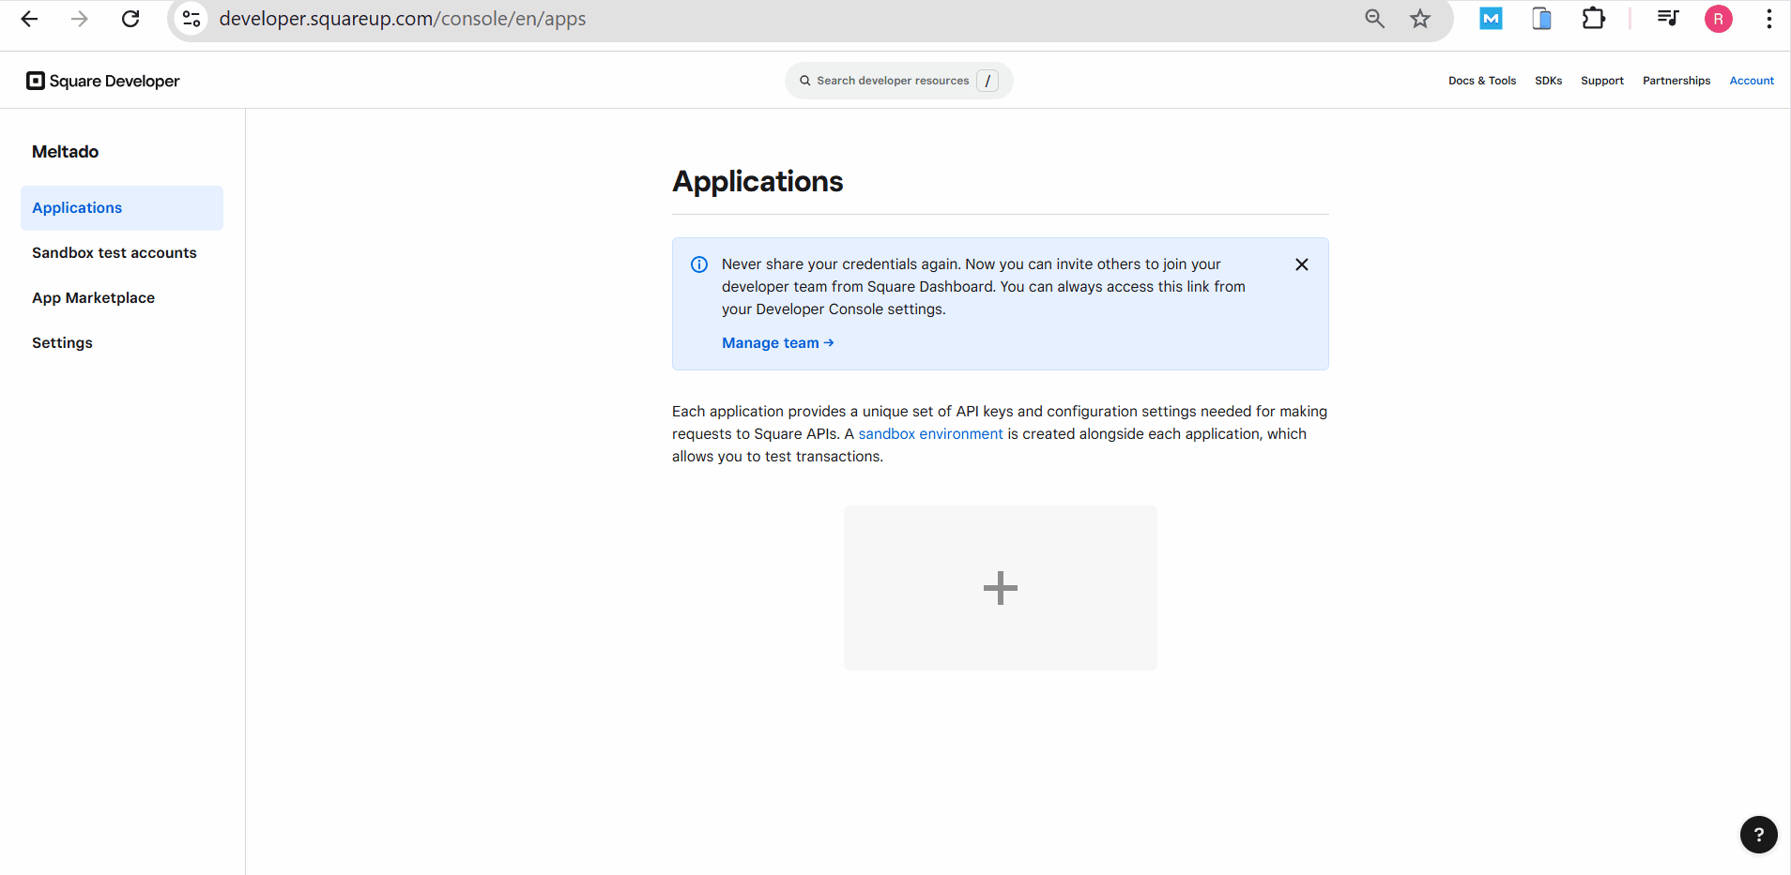The height and width of the screenshot is (875, 1791).
Task: Dismiss the credentials notice banner
Action: (1302, 264)
